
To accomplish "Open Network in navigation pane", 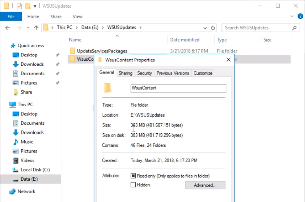I will tap(26, 192).
